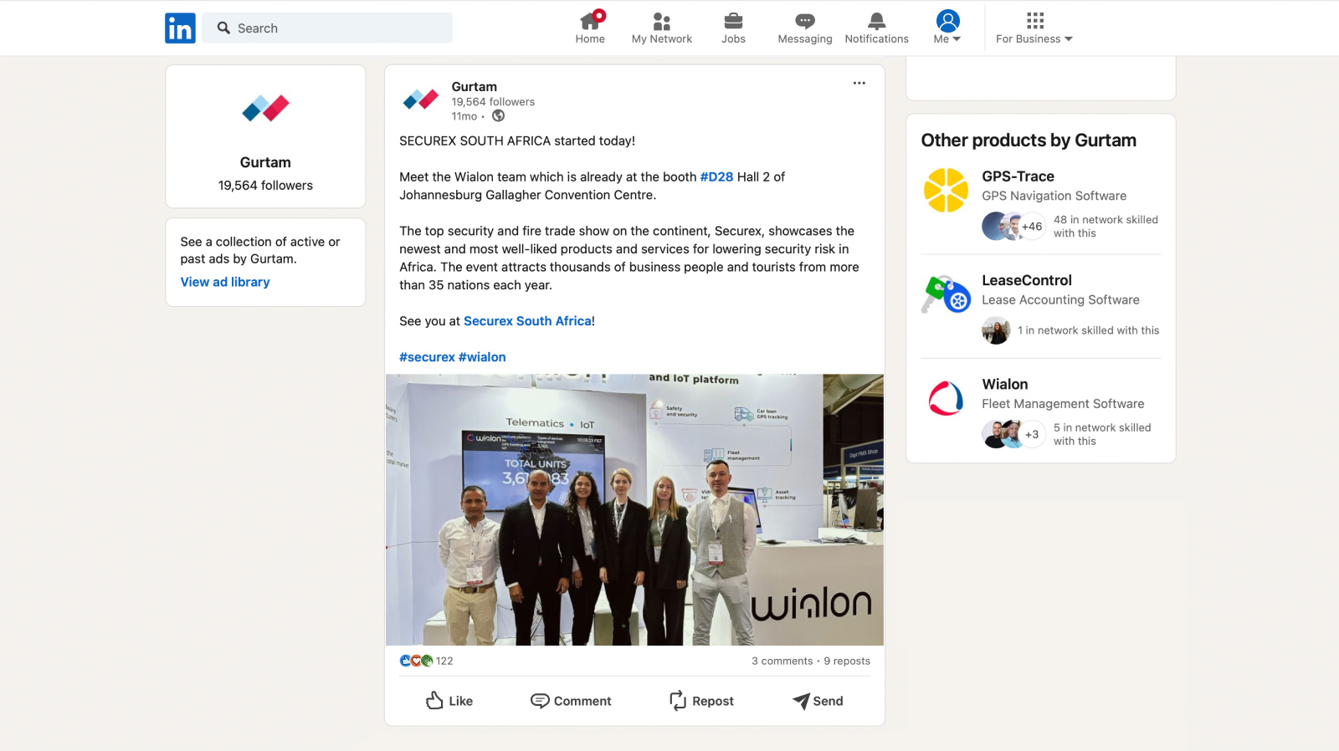Go to Home feed
This screenshot has width=1339, height=751.
pos(590,28)
